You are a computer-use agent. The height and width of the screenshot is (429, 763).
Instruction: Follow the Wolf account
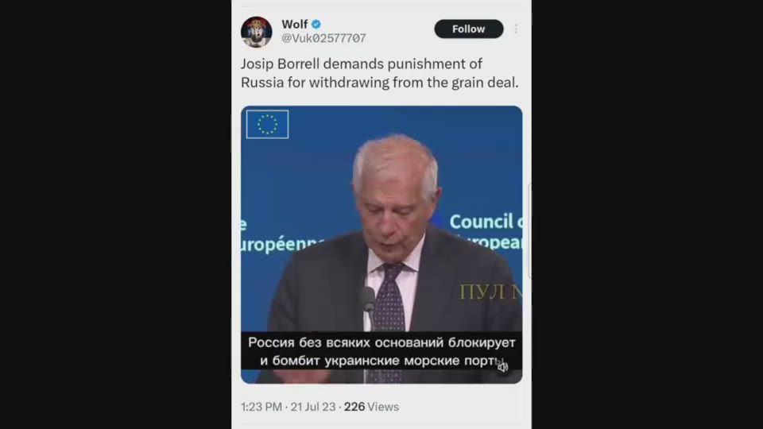coord(469,29)
